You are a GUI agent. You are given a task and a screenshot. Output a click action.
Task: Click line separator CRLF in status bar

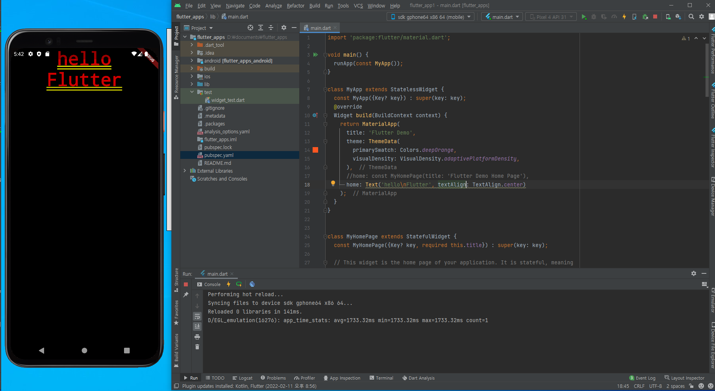click(x=639, y=386)
